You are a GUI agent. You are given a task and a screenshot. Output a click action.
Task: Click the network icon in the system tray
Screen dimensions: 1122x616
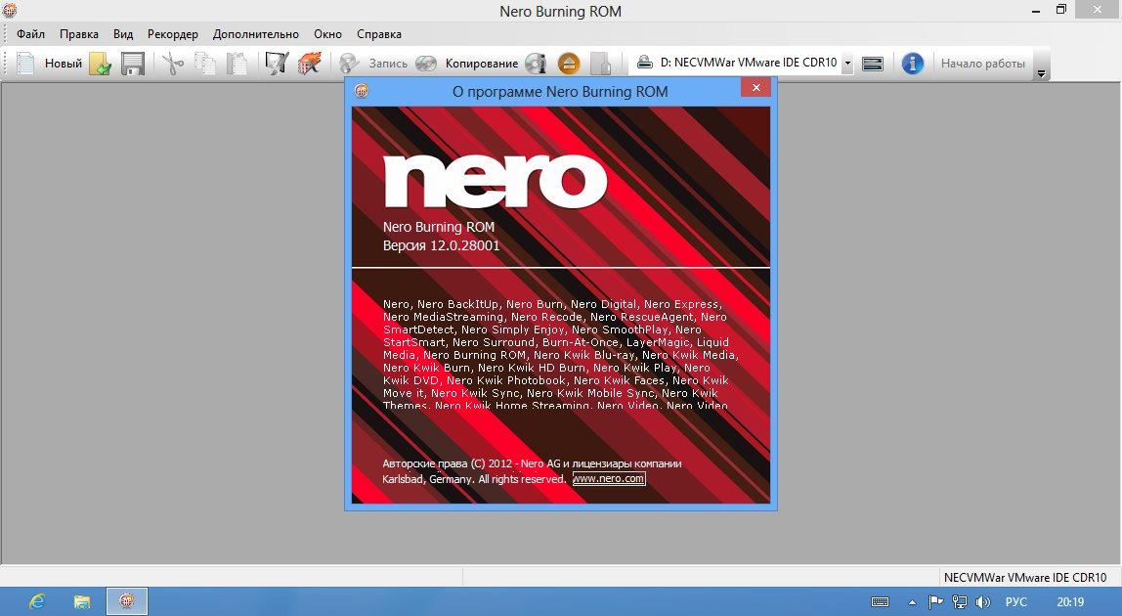[x=960, y=602]
